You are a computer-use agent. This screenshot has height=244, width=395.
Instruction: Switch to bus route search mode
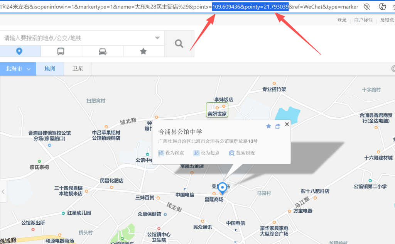tap(61, 51)
